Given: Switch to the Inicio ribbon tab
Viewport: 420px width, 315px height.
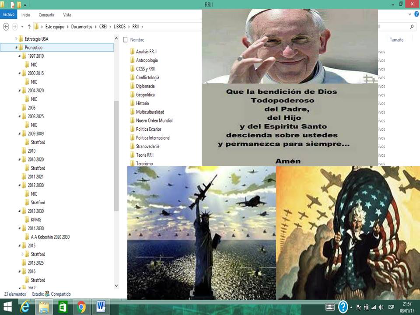Looking at the screenshot, I should click(26, 15).
